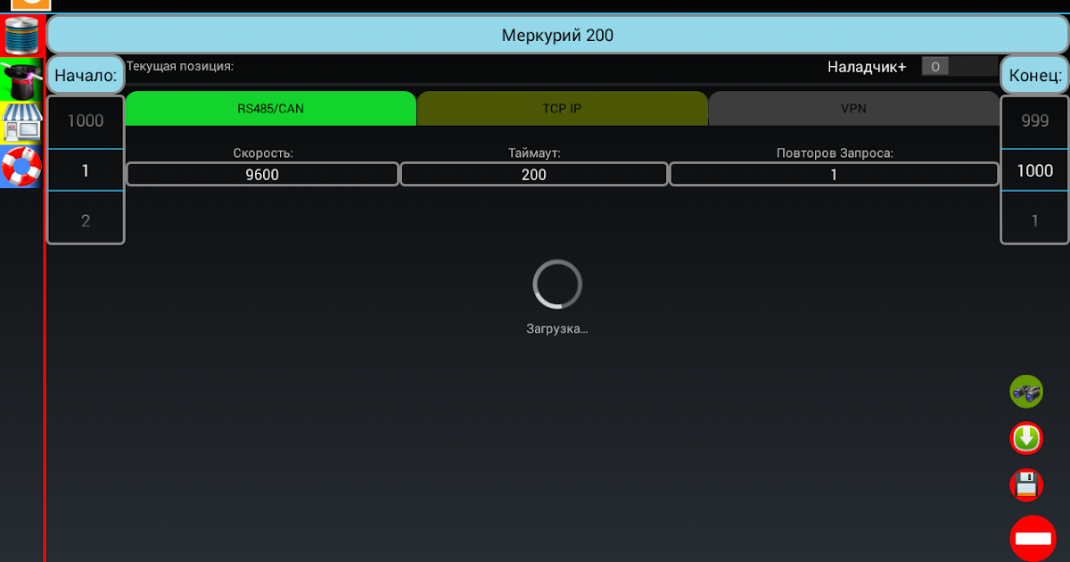Screen dimensions: 1070x562
Task: Click the floppy disk save icon
Action: [1026, 485]
